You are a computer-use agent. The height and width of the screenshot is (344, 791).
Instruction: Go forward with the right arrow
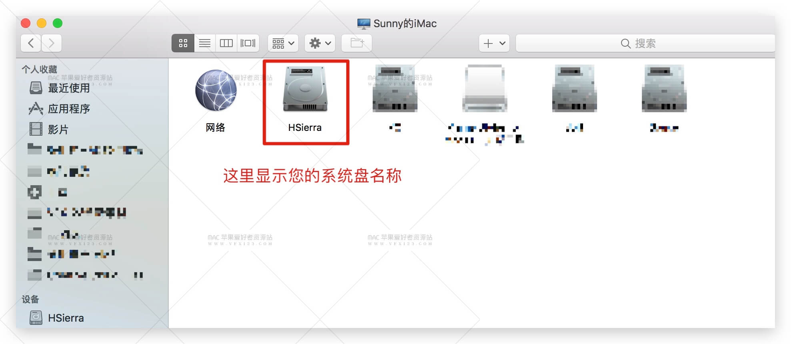[51, 43]
